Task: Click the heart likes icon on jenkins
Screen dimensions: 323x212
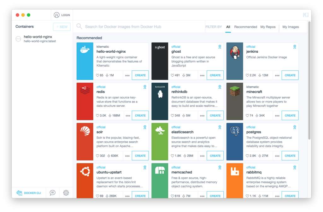Action: pyautogui.click(x=247, y=75)
